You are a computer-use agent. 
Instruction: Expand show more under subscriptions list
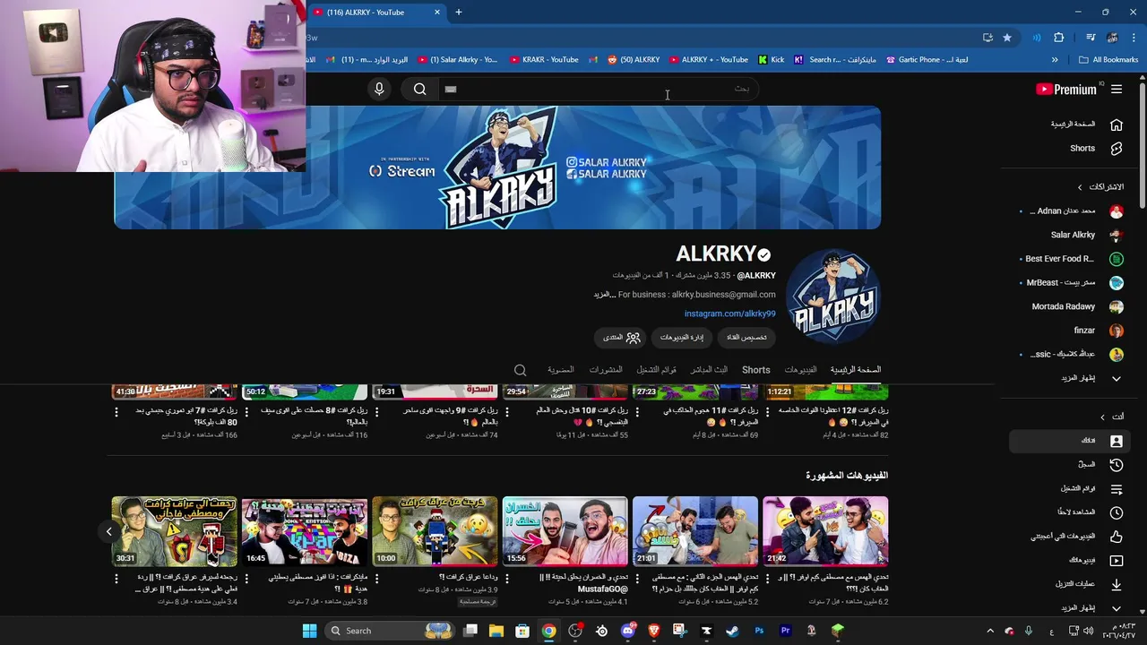pyautogui.click(x=1070, y=378)
